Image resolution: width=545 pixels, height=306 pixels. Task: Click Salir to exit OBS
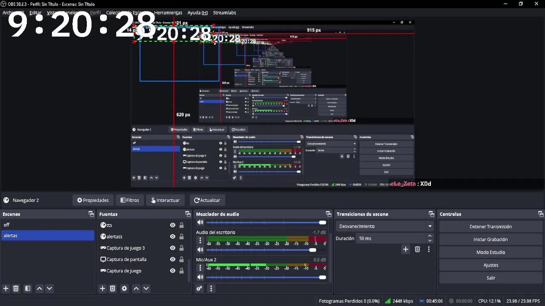click(x=490, y=278)
